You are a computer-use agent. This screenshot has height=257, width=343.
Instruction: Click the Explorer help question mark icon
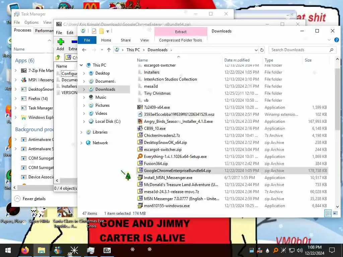click(336, 40)
